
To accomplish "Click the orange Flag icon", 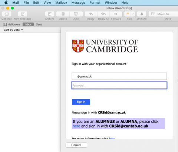I will 128,14.
